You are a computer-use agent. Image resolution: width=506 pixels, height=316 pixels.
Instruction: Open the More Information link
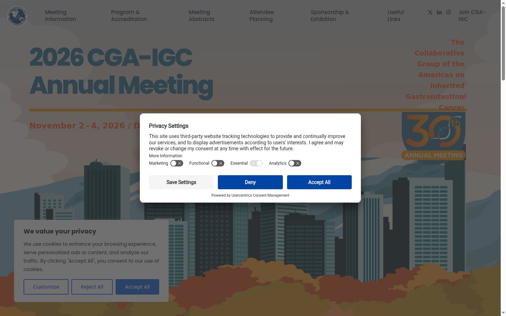click(x=166, y=156)
